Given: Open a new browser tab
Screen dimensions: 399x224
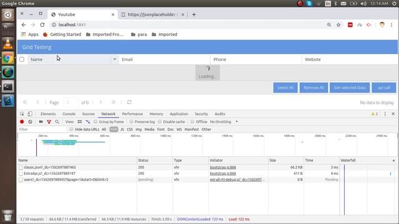Looking at the screenshot, I should [x=194, y=14].
